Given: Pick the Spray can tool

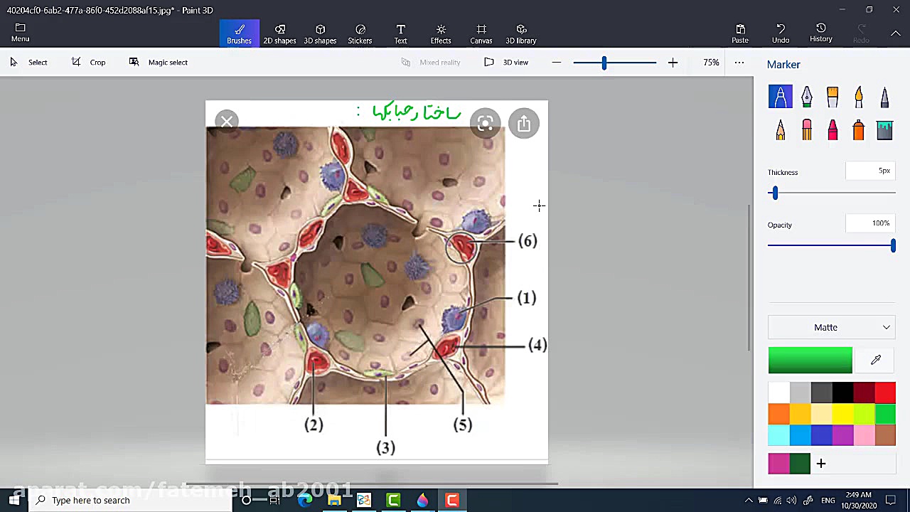Looking at the screenshot, I should point(859,130).
